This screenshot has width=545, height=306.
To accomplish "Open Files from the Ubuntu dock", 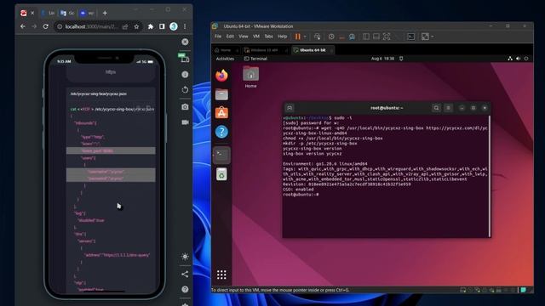I will [221, 94].
